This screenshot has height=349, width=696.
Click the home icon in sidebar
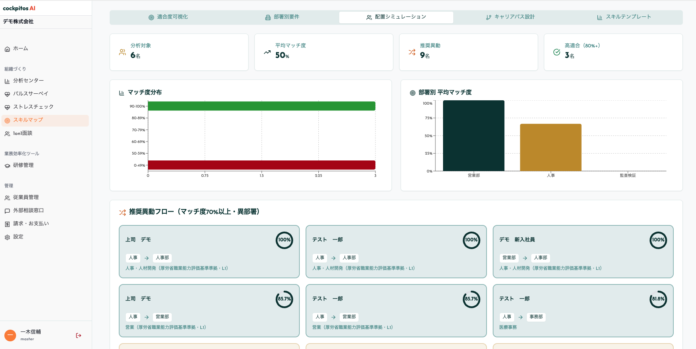7,49
